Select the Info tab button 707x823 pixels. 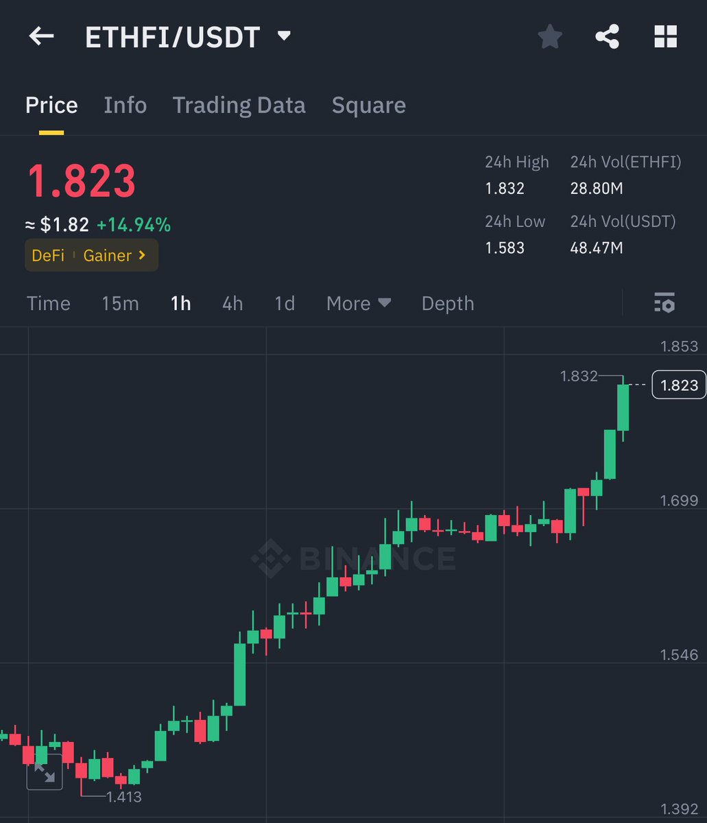[x=125, y=104]
